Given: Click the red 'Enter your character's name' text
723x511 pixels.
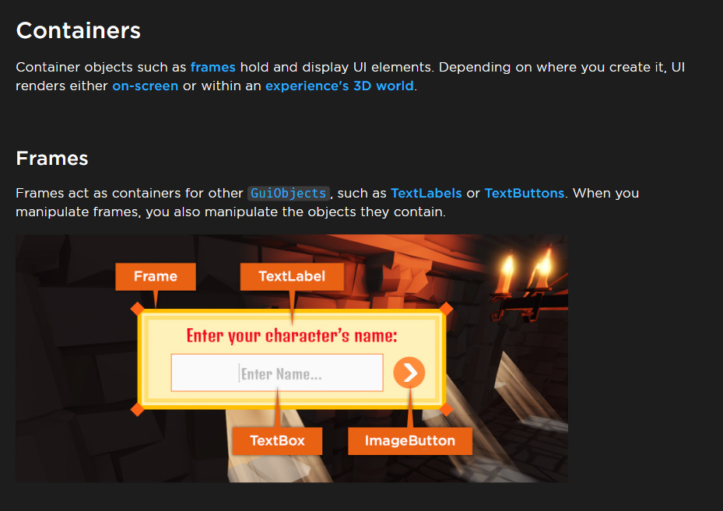Looking at the screenshot, I should click(291, 335).
